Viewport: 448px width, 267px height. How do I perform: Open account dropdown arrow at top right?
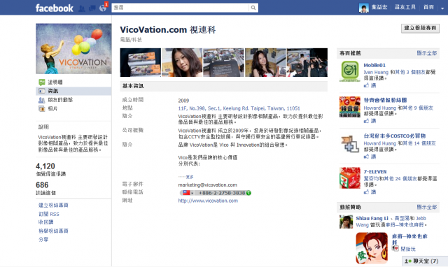click(442, 8)
